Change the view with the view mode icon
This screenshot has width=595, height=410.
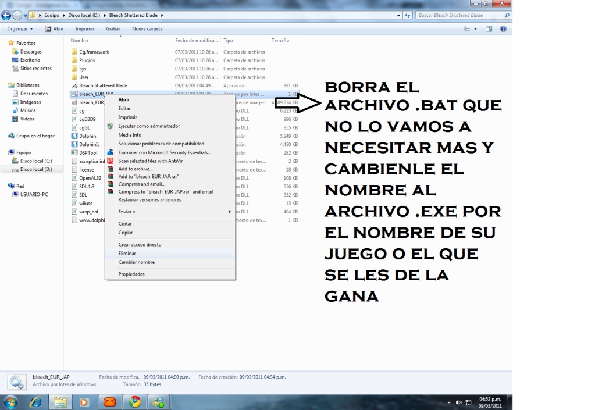(466, 29)
